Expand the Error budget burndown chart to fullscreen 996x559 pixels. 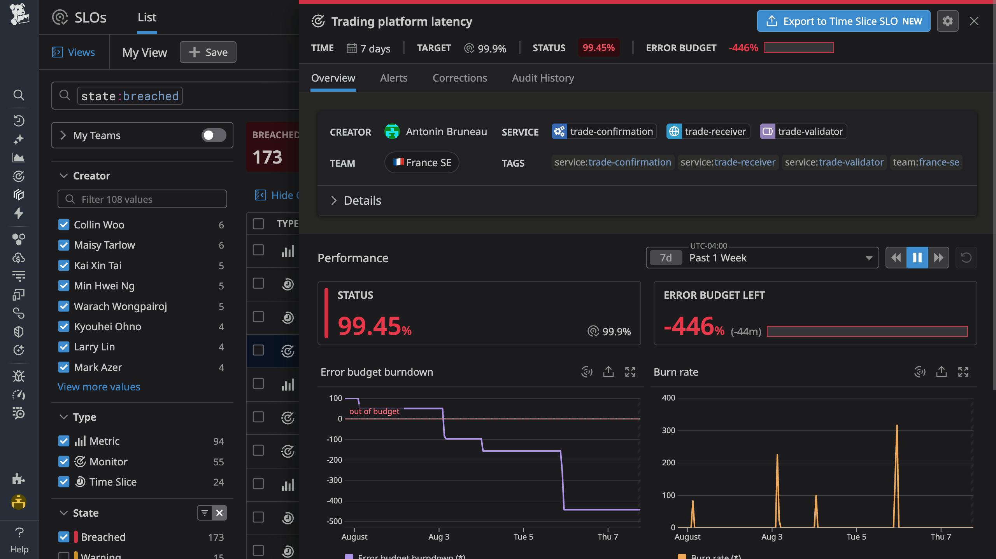click(630, 372)
